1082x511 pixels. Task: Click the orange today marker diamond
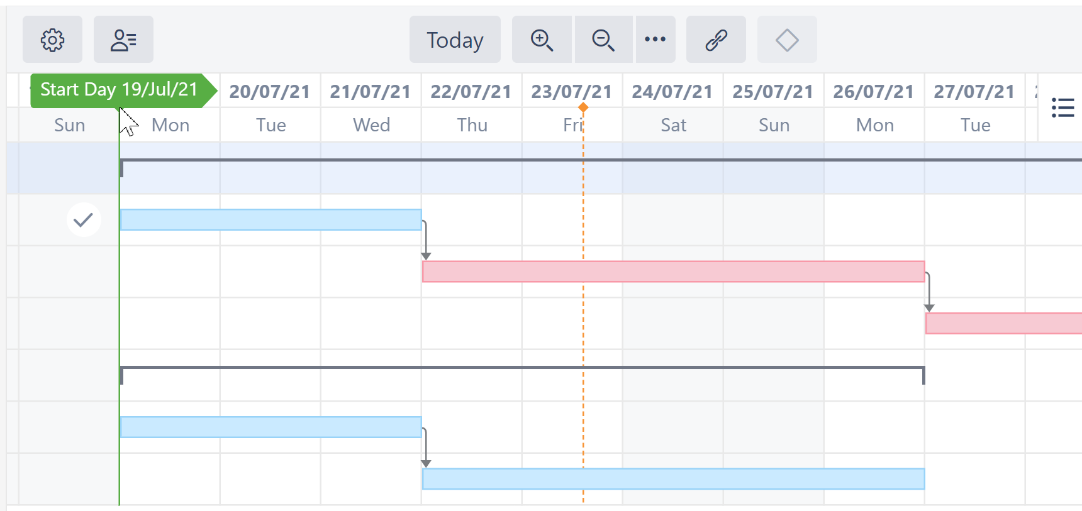583,107
